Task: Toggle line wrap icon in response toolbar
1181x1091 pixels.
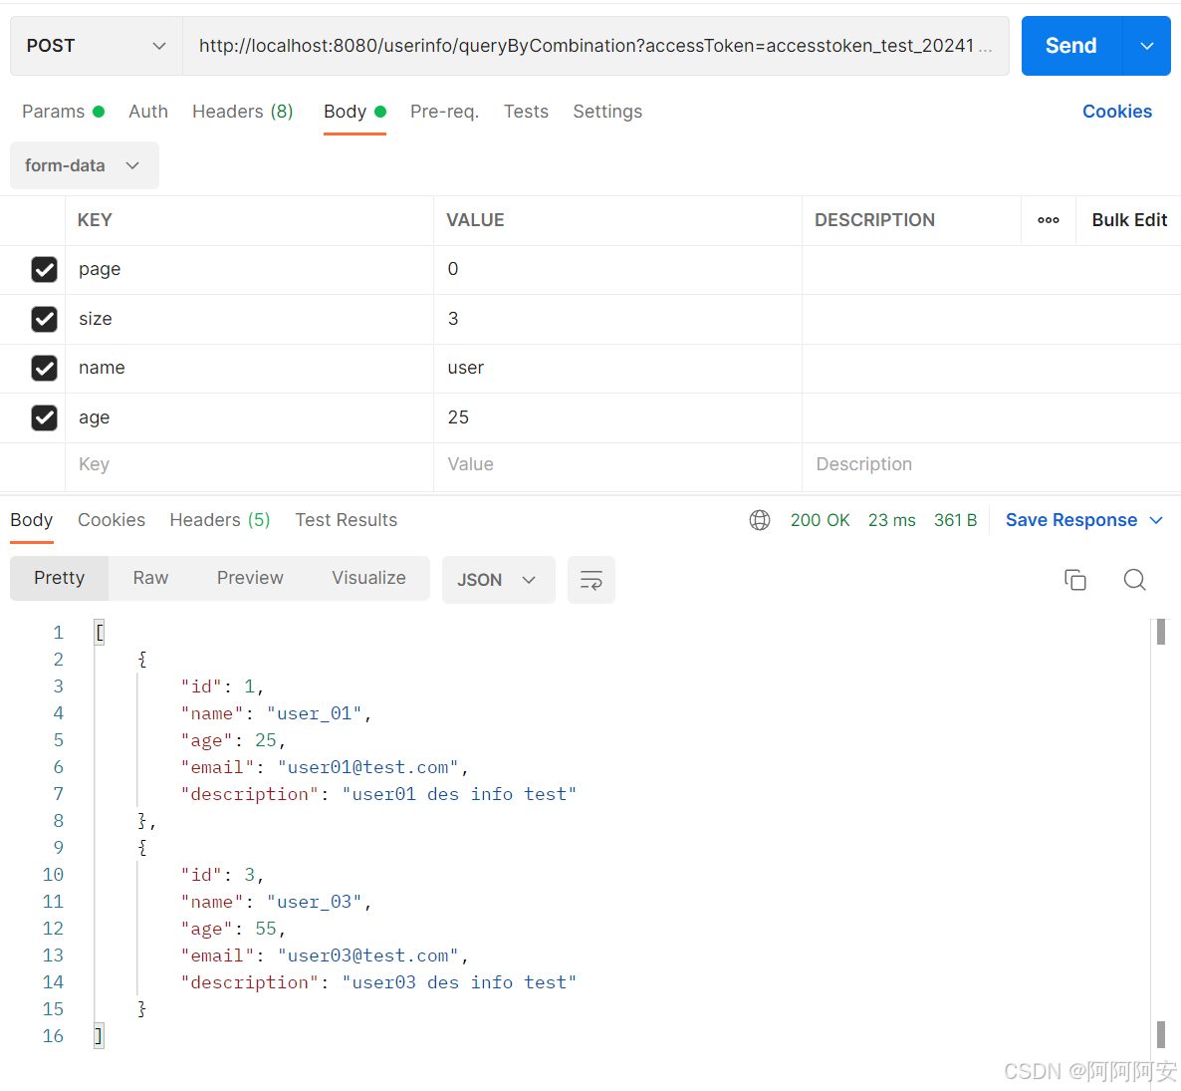Action: tap(591, 580)
